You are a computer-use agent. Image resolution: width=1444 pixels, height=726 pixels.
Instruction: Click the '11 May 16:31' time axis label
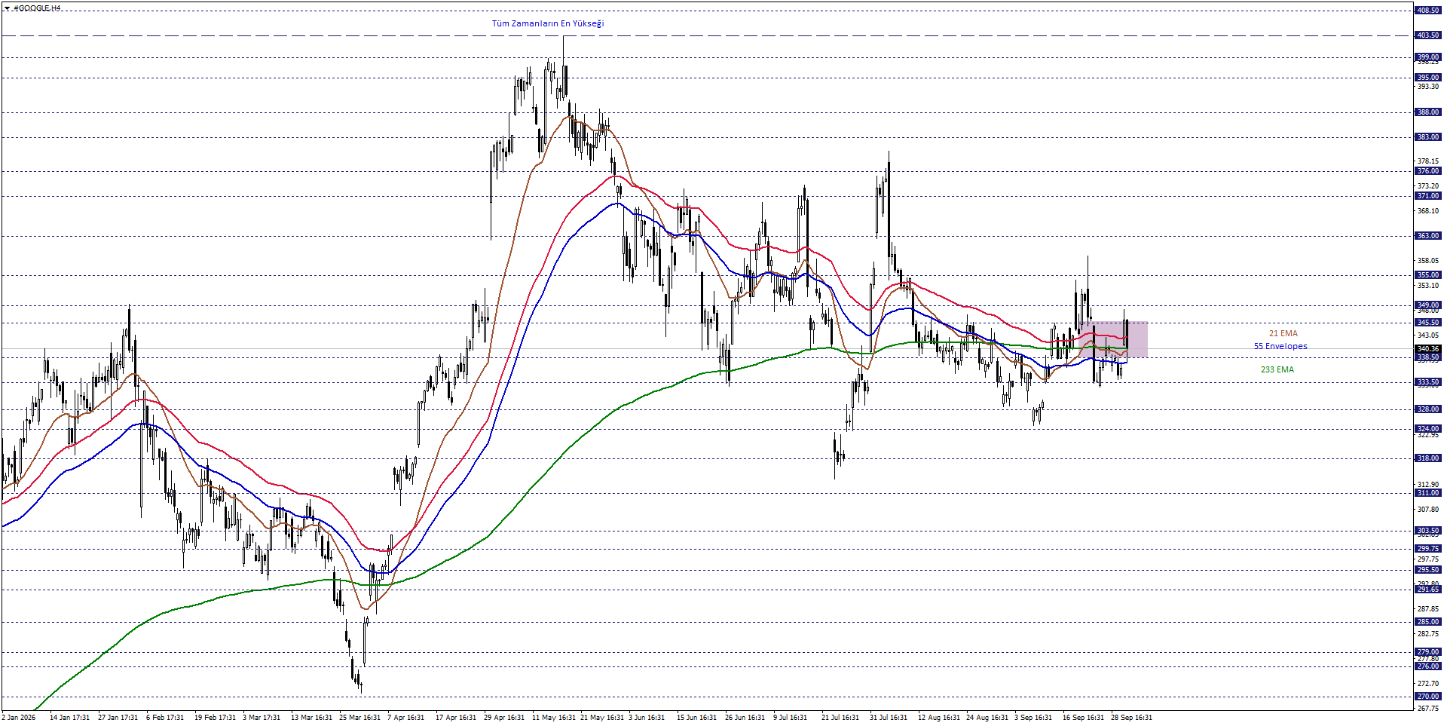point(554,718)
